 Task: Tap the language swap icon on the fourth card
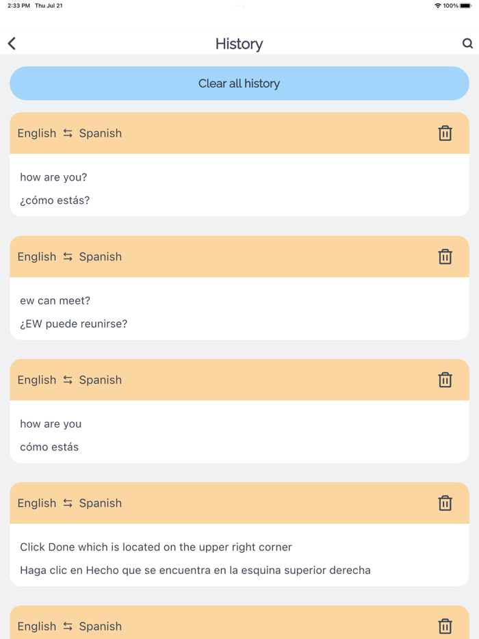[x=67, y=503]
